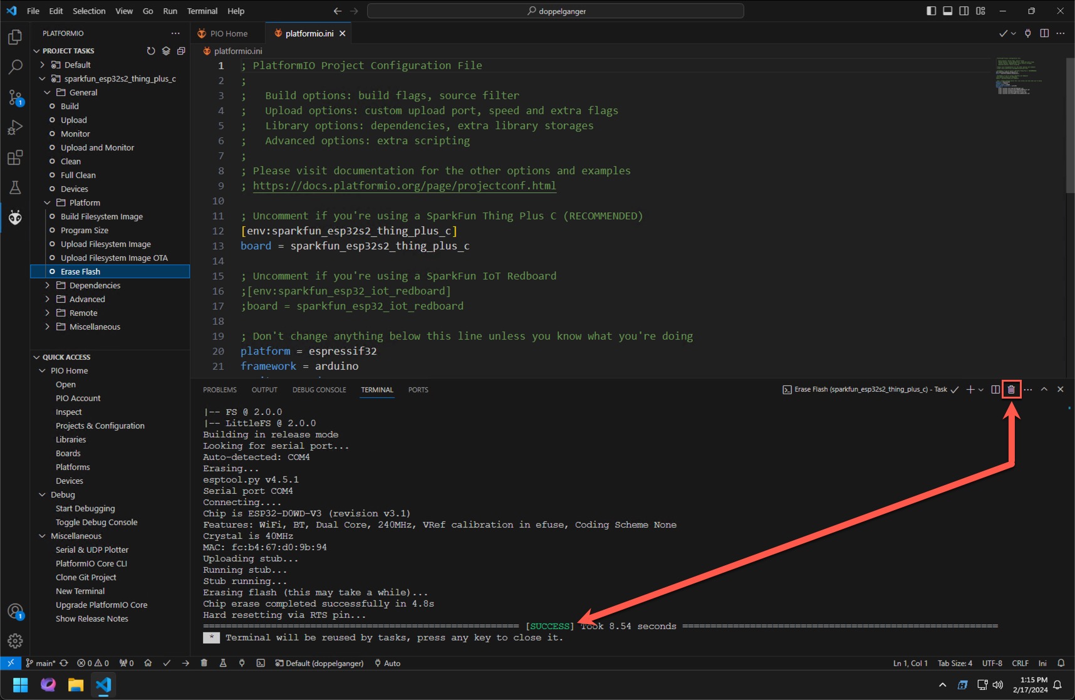Run the Erase Flash task
The image size is (1075, 700).
coord(110,271)
